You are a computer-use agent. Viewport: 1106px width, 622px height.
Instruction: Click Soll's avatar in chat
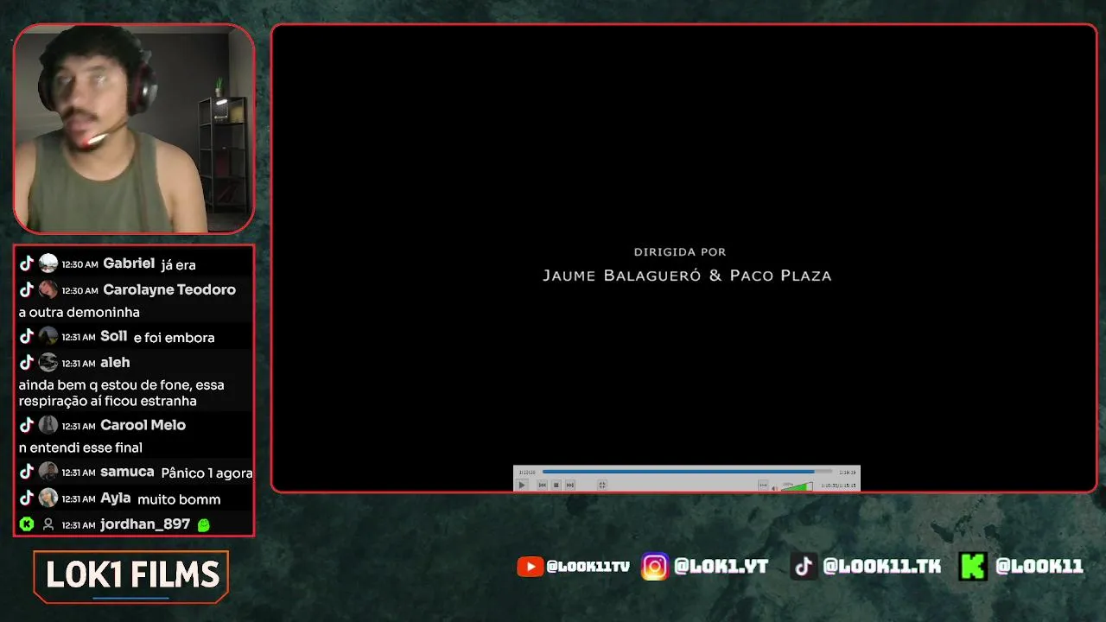[x=48, y=336]
